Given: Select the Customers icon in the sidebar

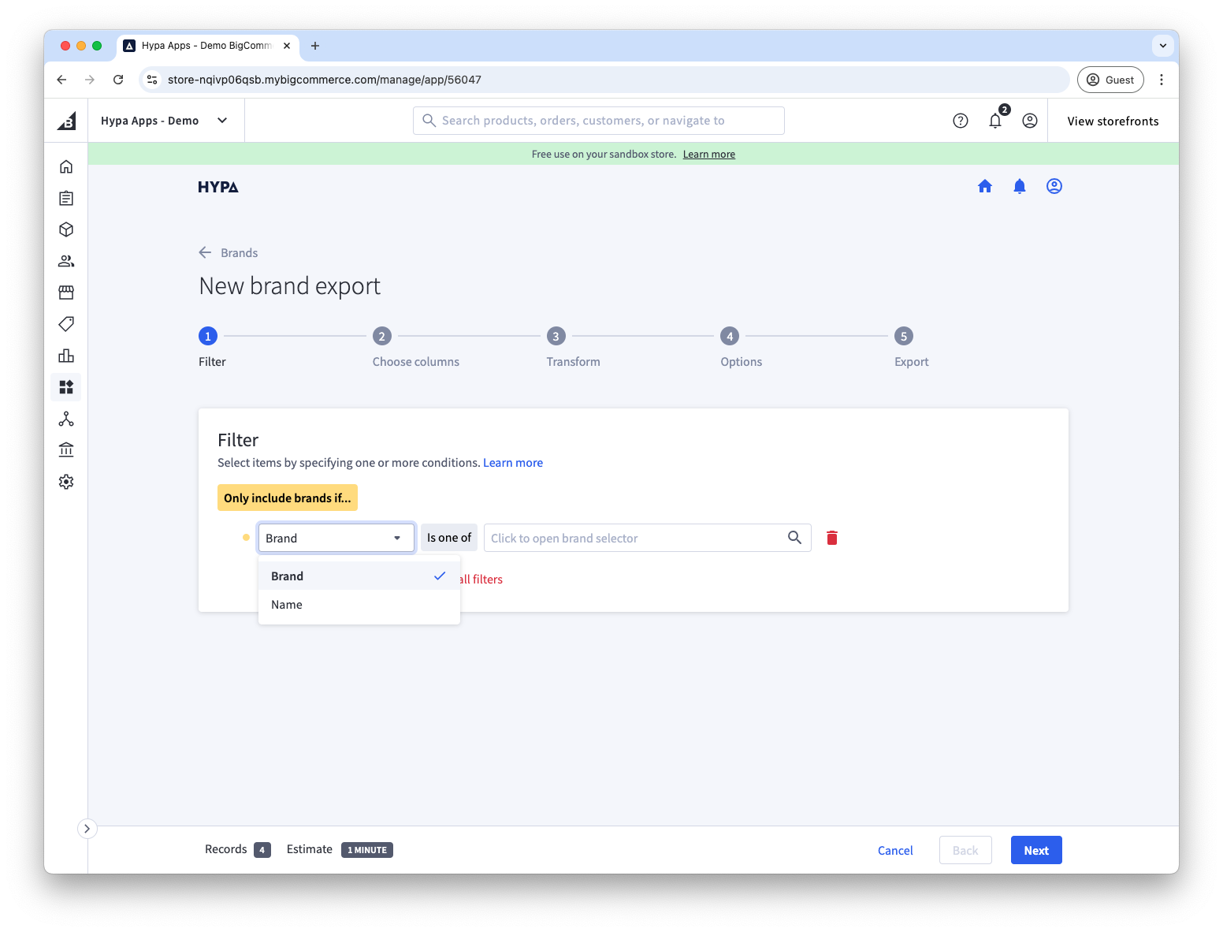Looking at the screenshot, I should 65,261.
